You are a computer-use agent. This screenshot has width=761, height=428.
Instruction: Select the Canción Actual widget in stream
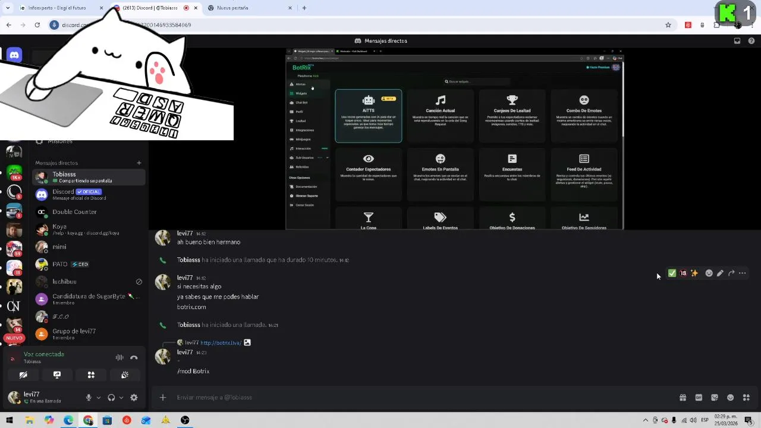pyautogui.click(x=441, y=116)
